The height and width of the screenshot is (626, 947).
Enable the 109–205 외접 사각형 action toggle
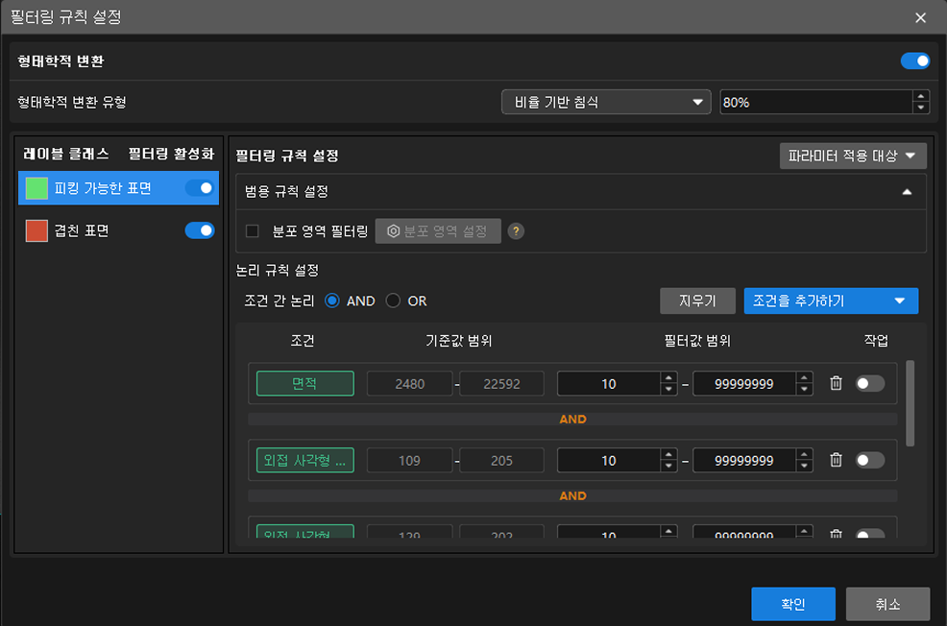coord(870,460)
